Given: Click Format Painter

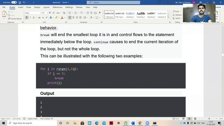Looking at the screenshot, I should click(x=15, y=19).
